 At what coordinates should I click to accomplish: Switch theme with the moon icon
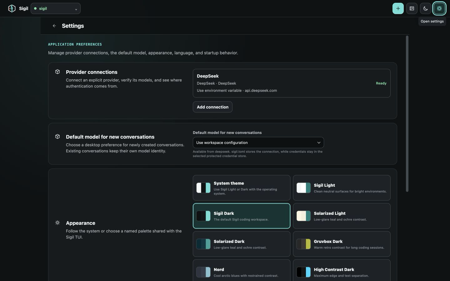coord(426,8)
